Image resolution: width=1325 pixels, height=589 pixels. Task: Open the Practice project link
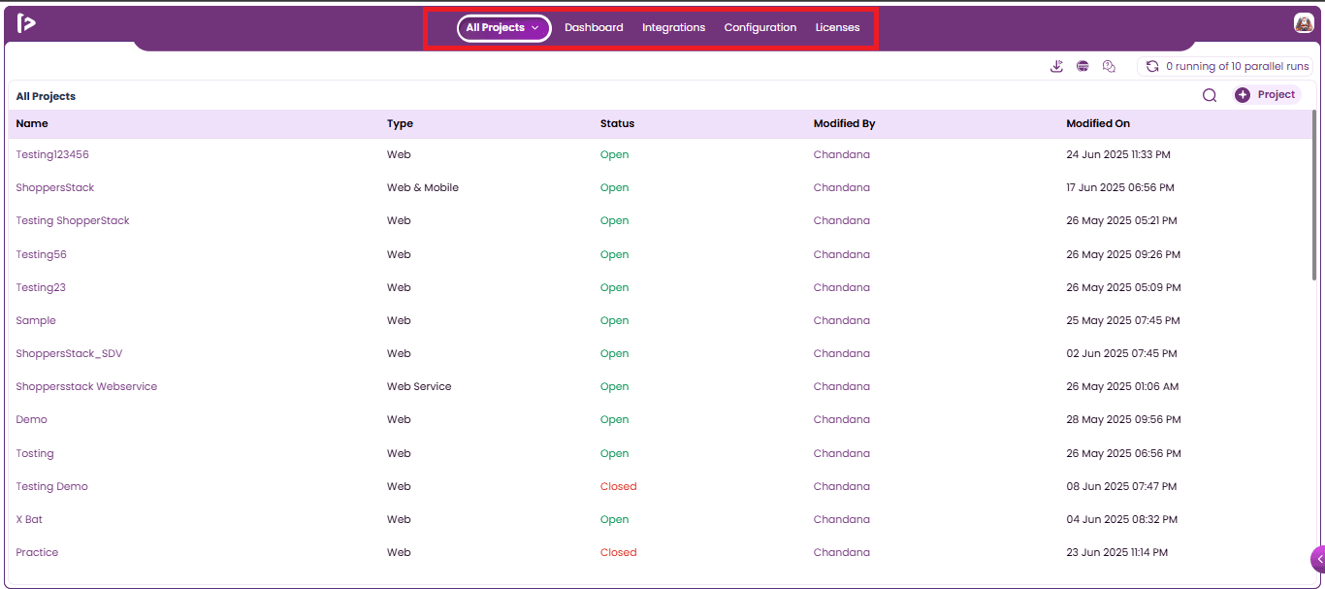[37, 552]
